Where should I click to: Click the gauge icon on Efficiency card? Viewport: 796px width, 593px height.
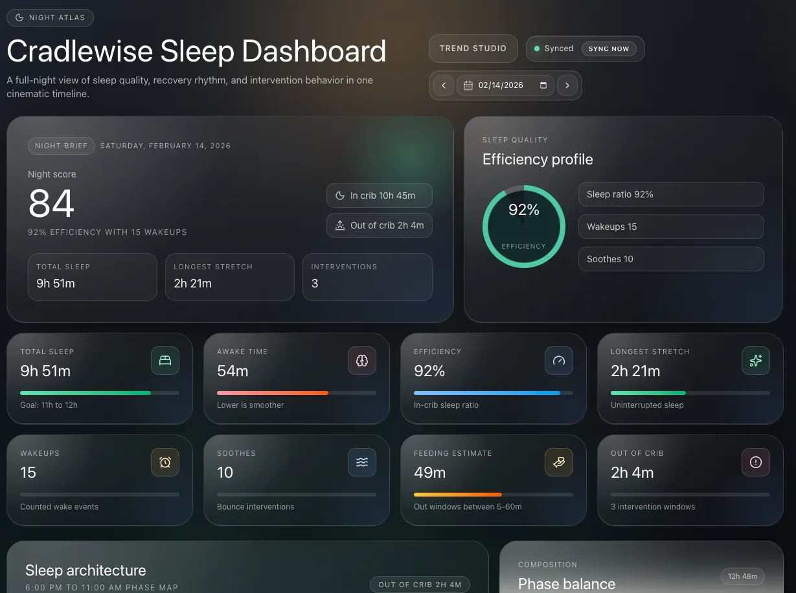(559, 361)
